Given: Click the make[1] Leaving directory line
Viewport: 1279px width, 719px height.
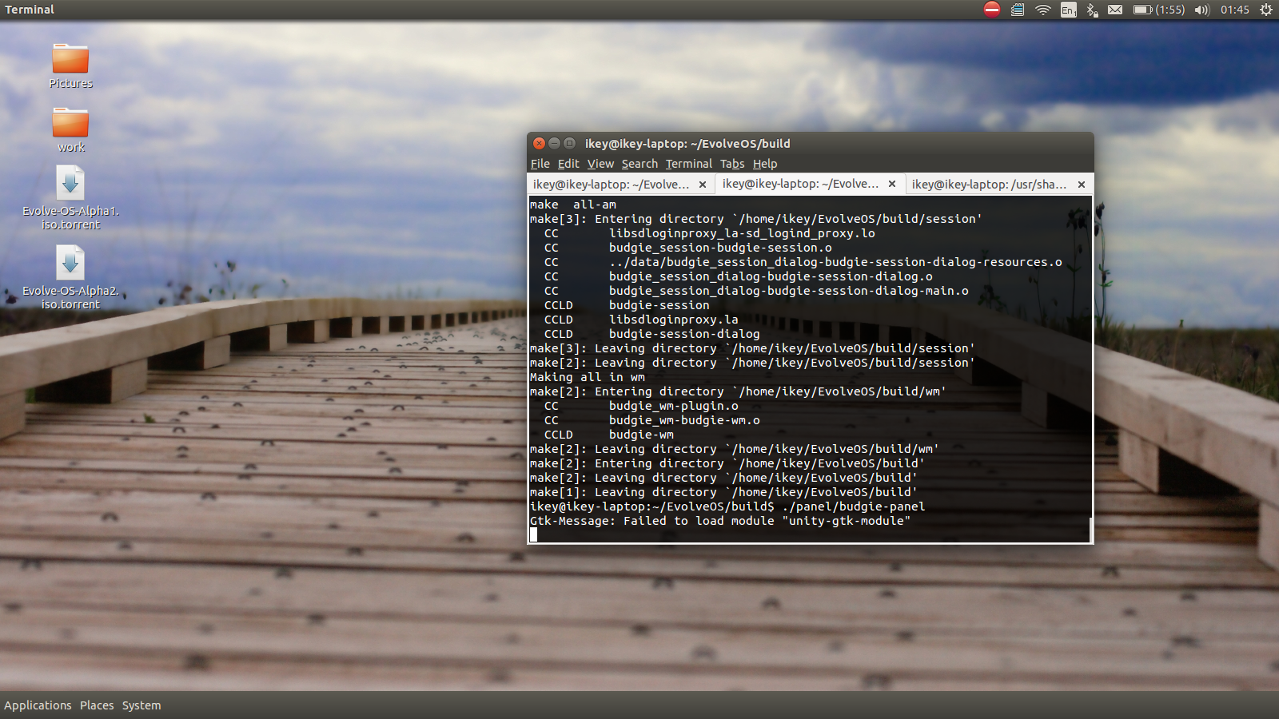Looking at the screenshot, I should [x=723, y=492].
